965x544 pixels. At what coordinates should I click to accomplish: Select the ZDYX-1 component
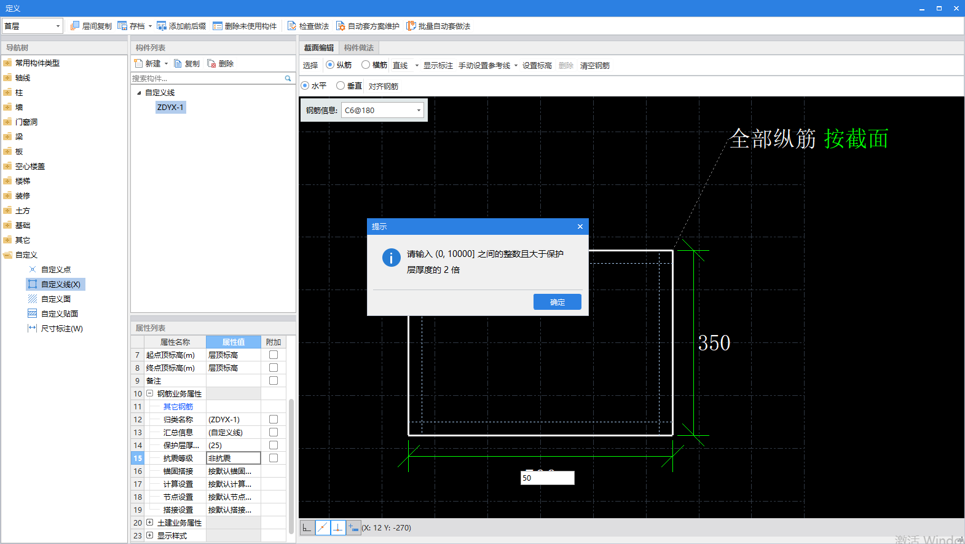click(x=170, y=107)
